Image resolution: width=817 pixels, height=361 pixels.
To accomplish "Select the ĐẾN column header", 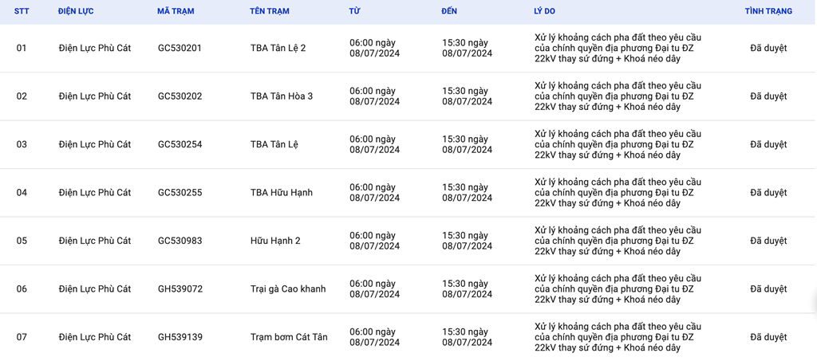I will coord(449,11).
